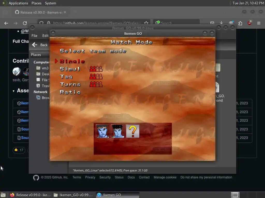Click the second character portrait with black hair
The height and width of the screenshot is (198, 265).
click(x=118, y=131)
